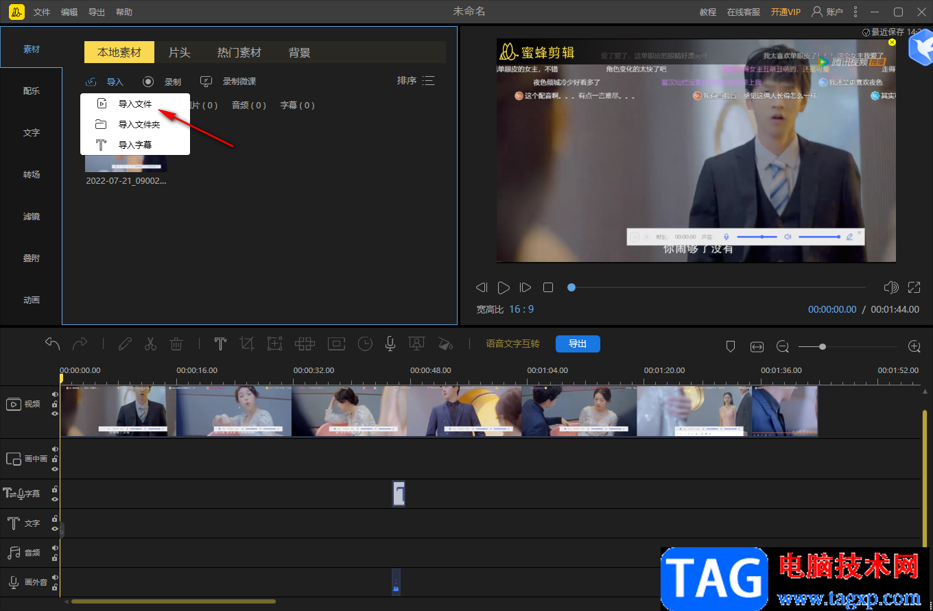This screenshot has width=933, height=611.
Task: Click the freeze frame icon
Action: click(337, 344)
